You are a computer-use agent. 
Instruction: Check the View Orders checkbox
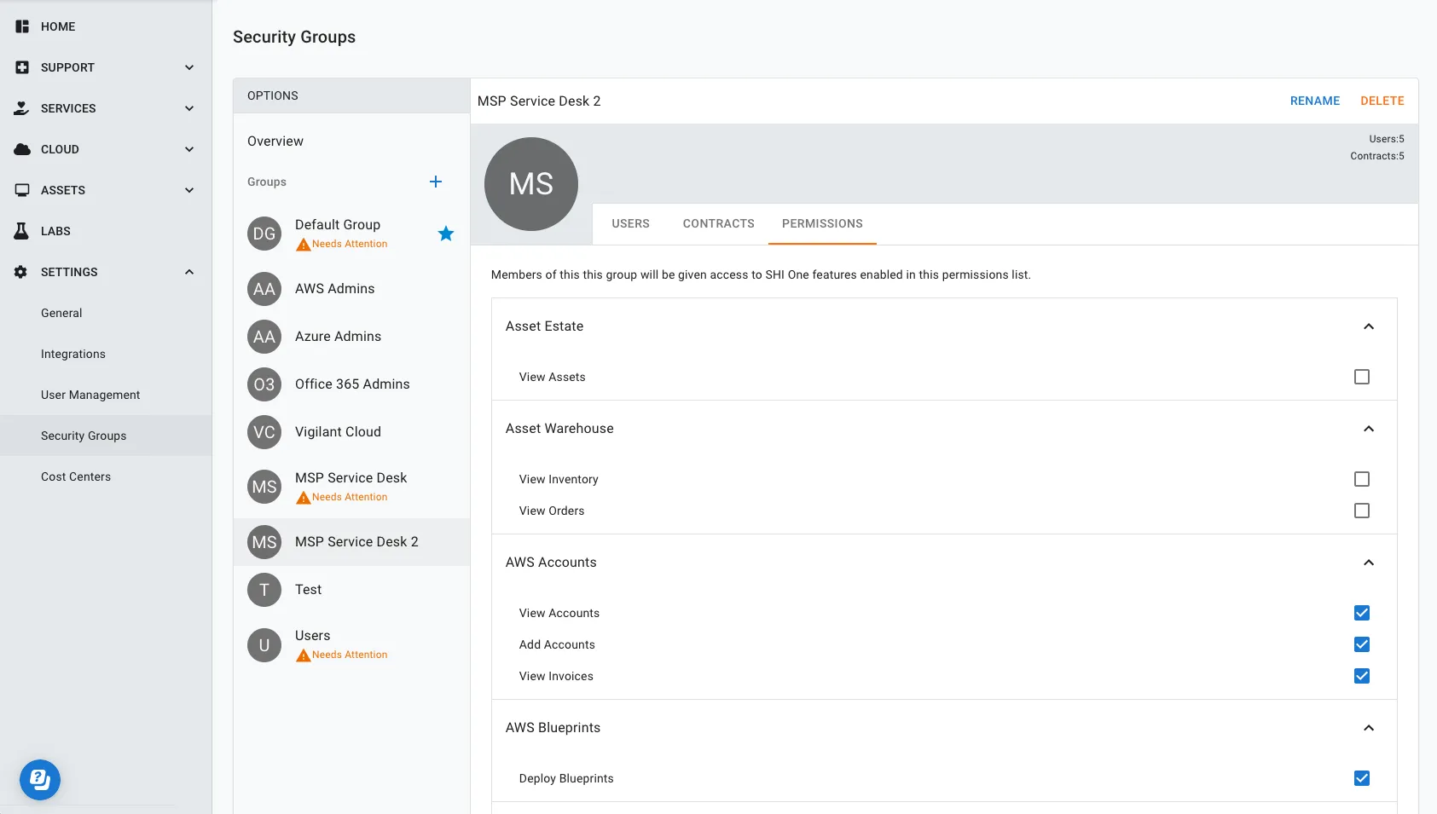1362,511
